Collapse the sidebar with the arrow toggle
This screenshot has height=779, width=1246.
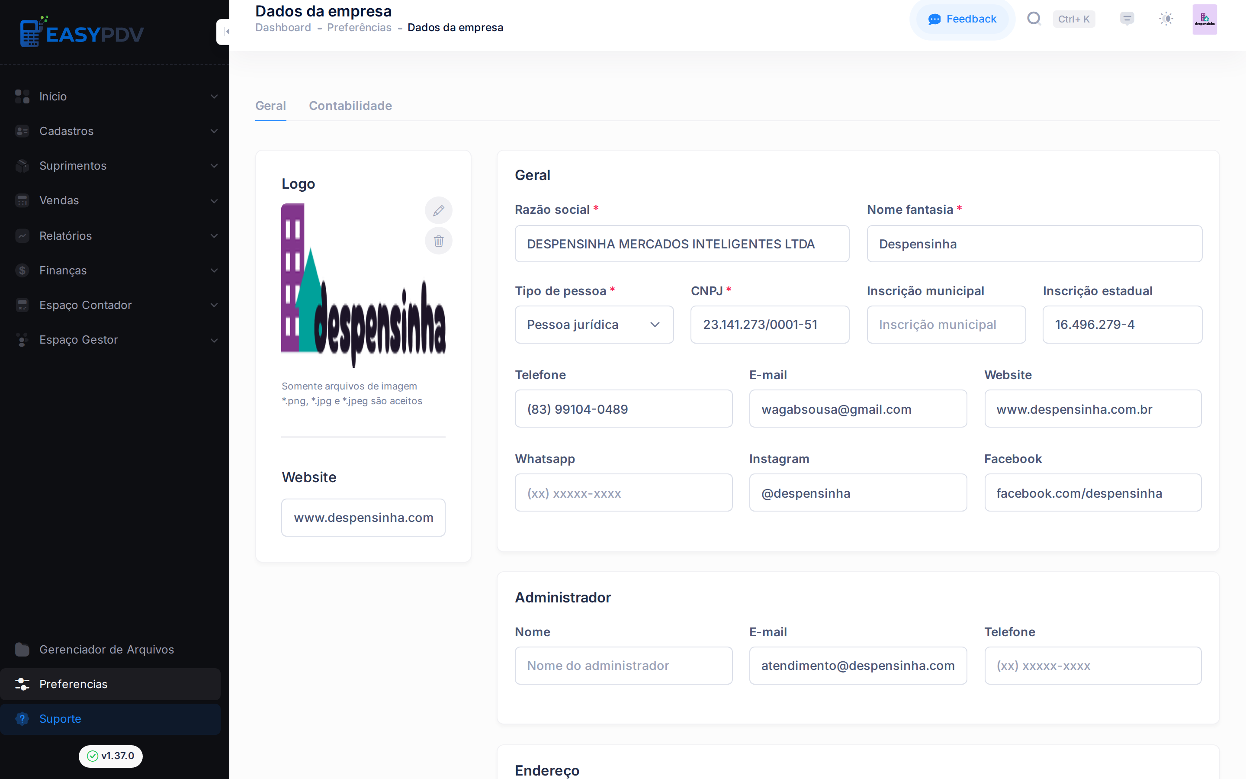[225, 32]
